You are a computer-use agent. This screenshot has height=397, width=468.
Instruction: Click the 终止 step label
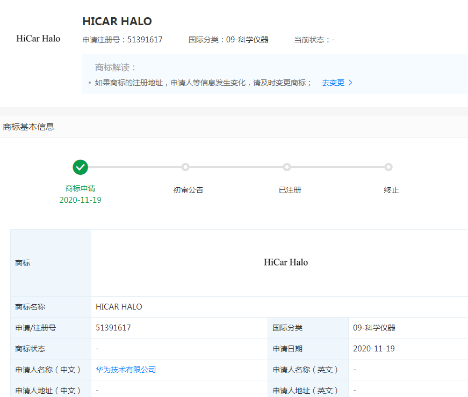[x=391, y=190]
